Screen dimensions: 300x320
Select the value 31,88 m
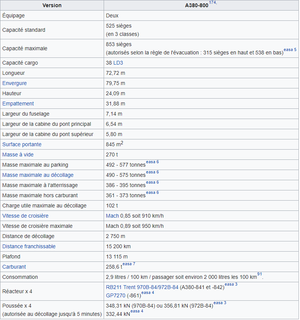[x=115, y=104]
